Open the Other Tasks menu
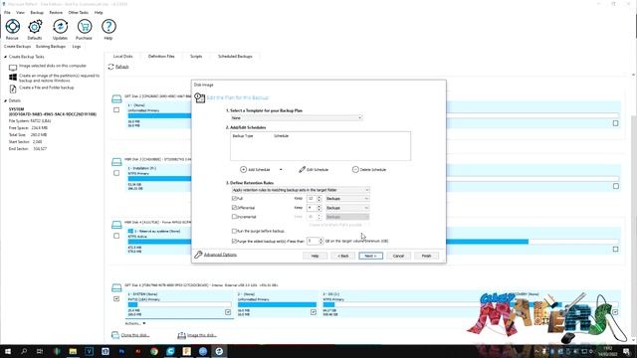The width and height of the screenshot is (637, 358). (x=78, y=13)
